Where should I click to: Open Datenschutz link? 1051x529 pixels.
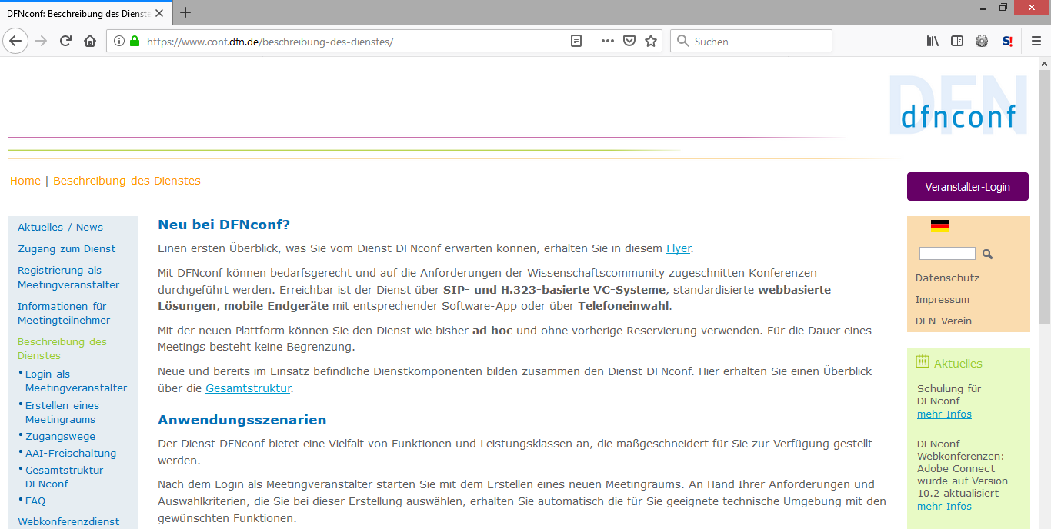(x=947, y=278)
